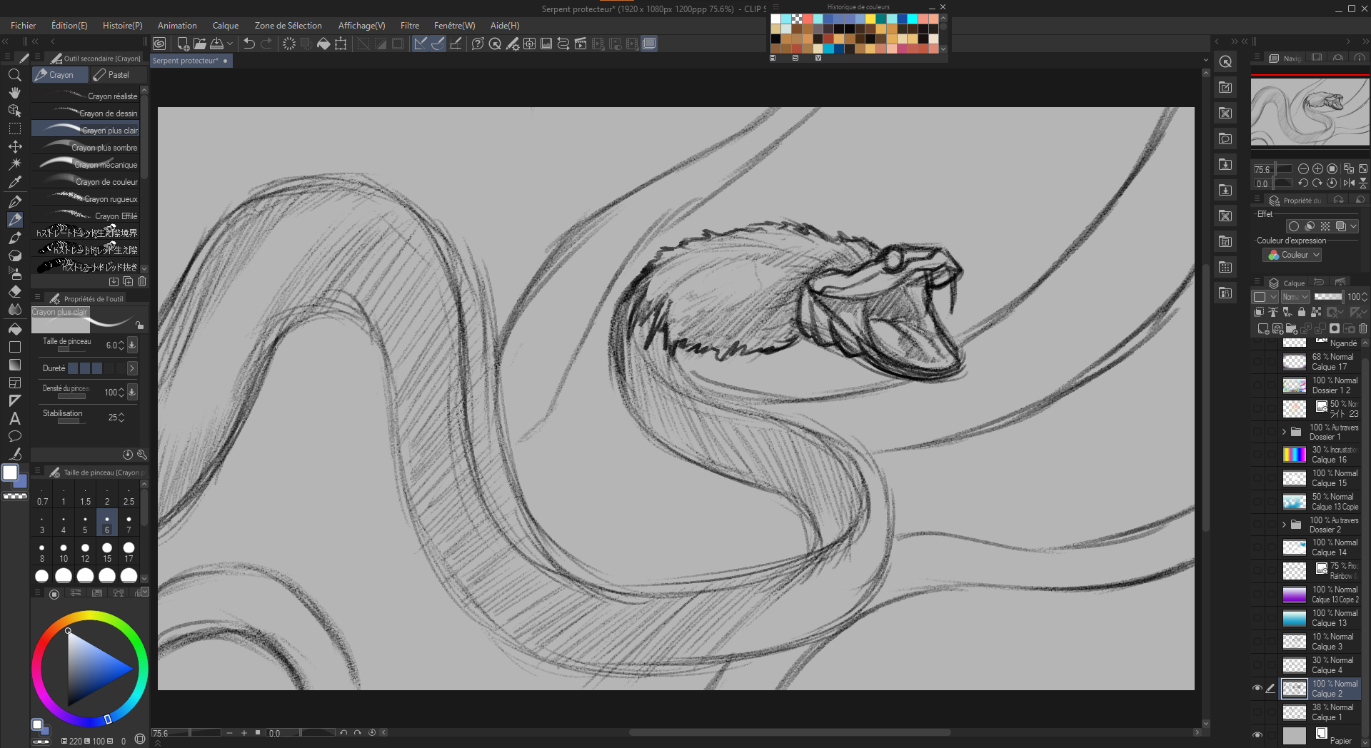This screenshot has width=1371, height=748.
Task: Click the Undo arrow in the command bar
Action: 248,44
